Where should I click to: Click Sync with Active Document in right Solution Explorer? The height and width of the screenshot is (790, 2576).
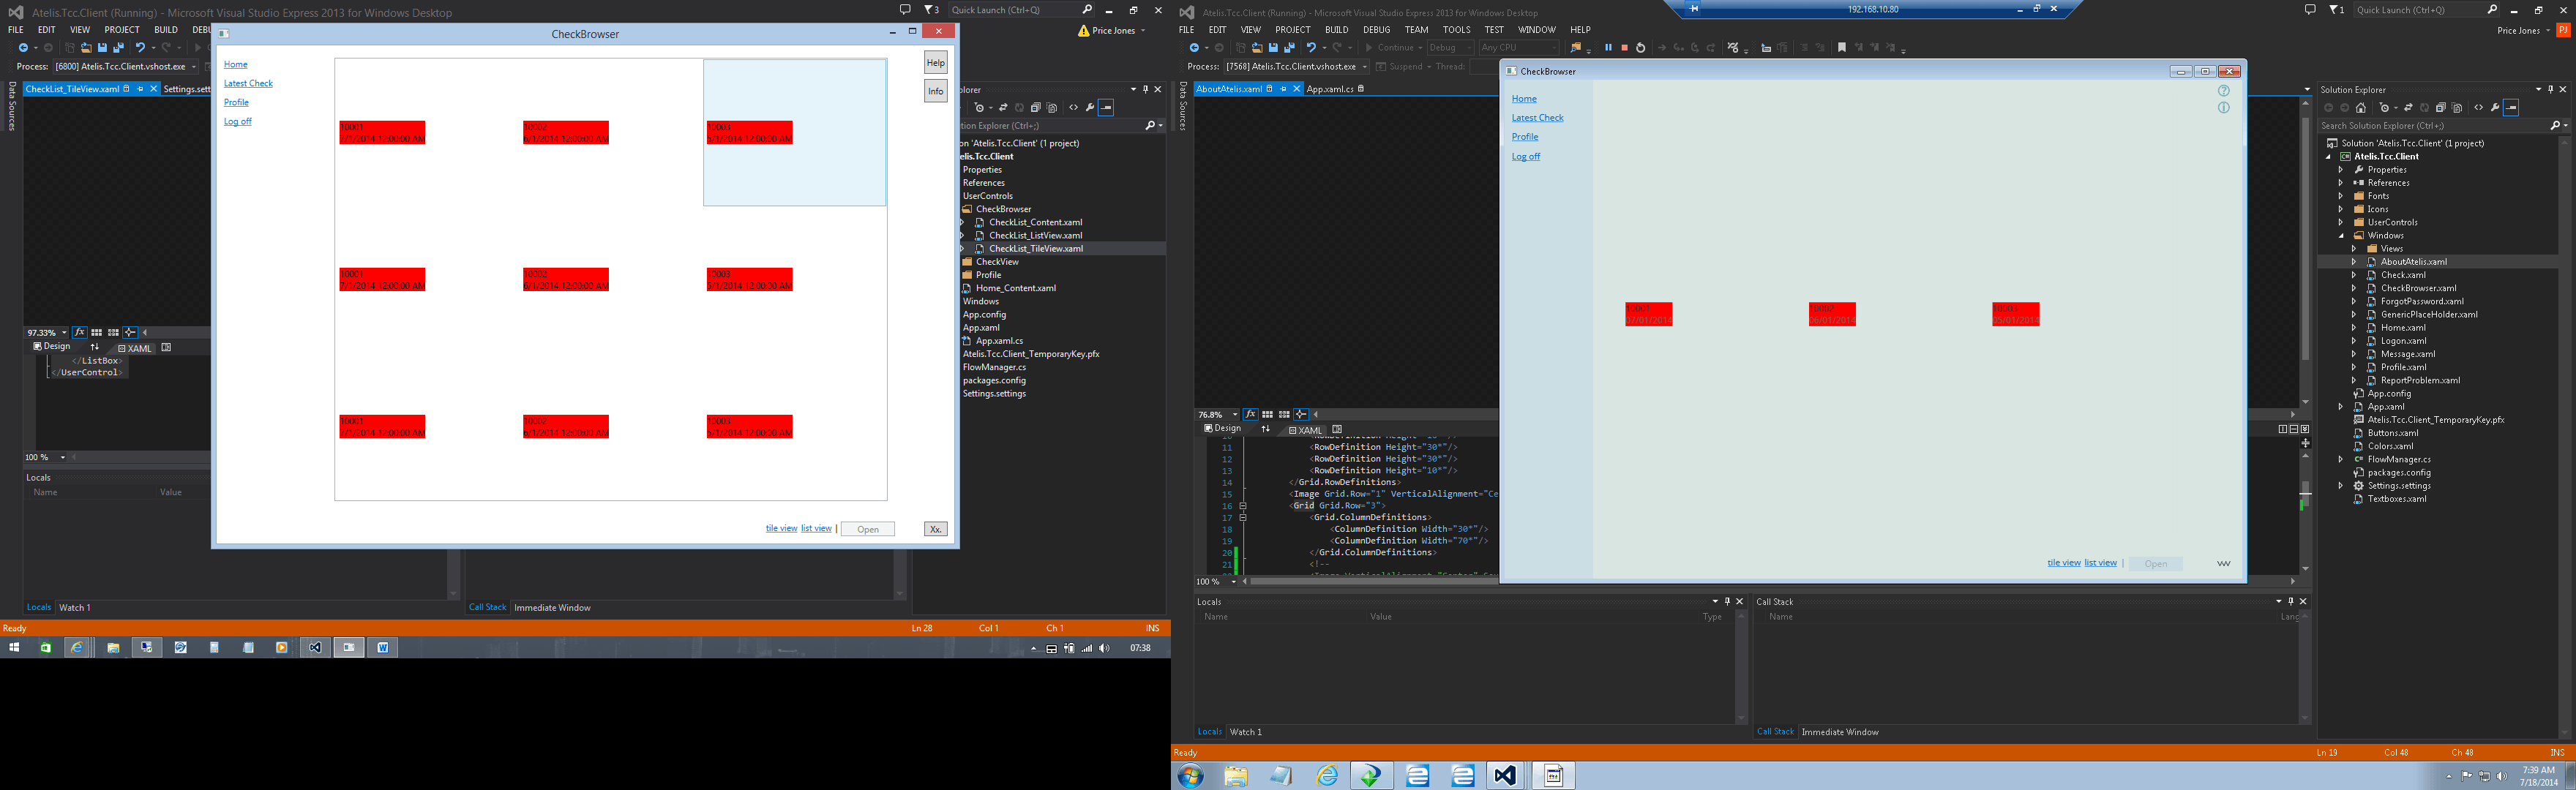click(x=2408, y=108)
